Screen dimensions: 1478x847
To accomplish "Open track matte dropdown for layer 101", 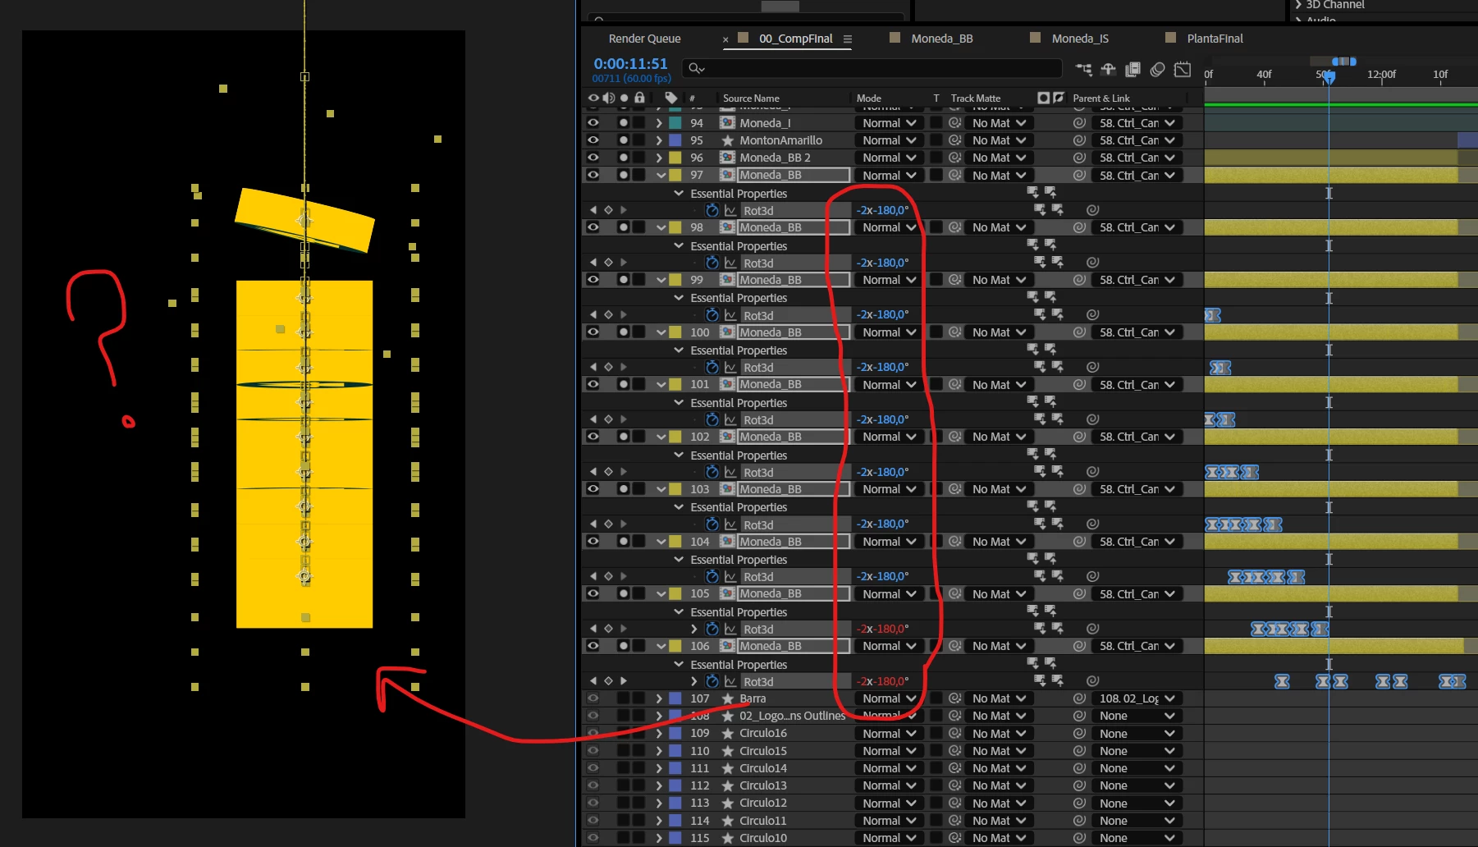I will point(998,384).
